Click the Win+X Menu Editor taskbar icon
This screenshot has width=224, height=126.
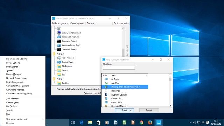159,122
